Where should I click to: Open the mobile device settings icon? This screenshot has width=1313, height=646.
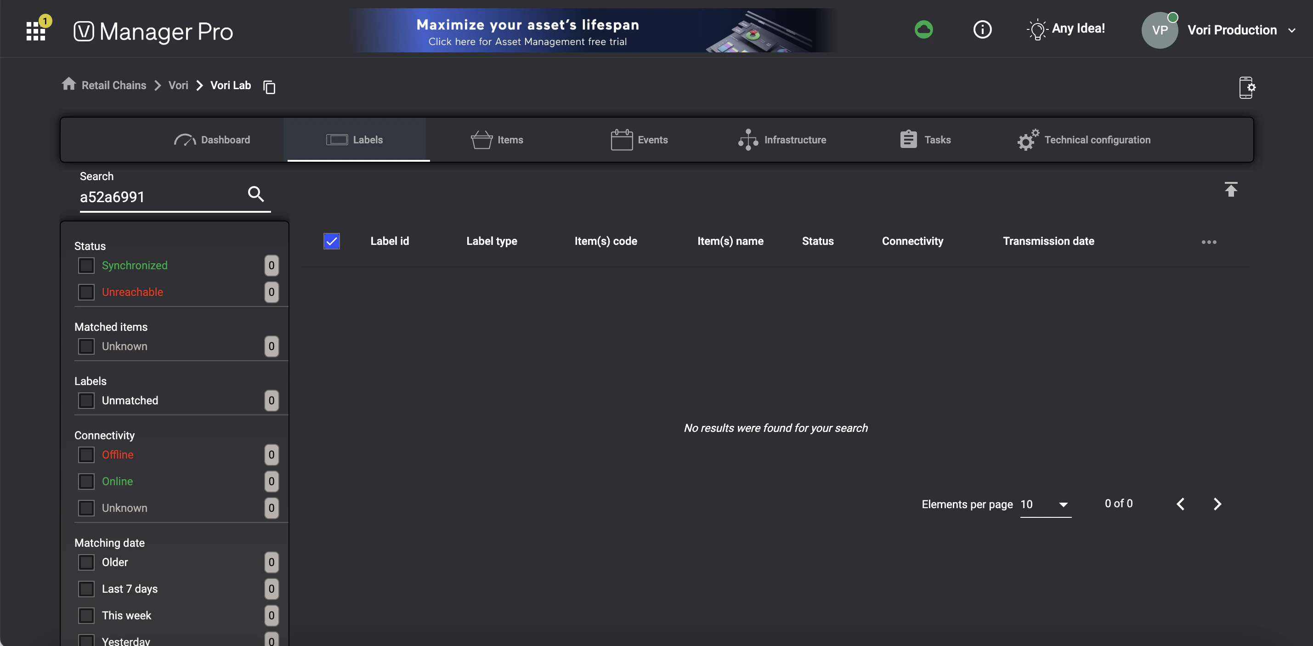(1247, 88)
